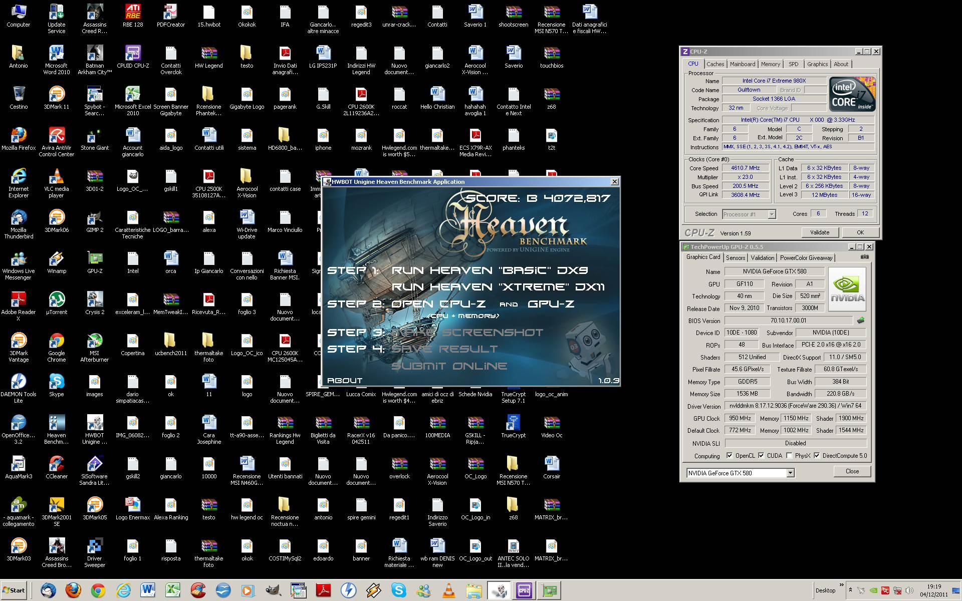Click the OK button in CPU-Z
Screen dimensions: 962x601
point(860,232)
